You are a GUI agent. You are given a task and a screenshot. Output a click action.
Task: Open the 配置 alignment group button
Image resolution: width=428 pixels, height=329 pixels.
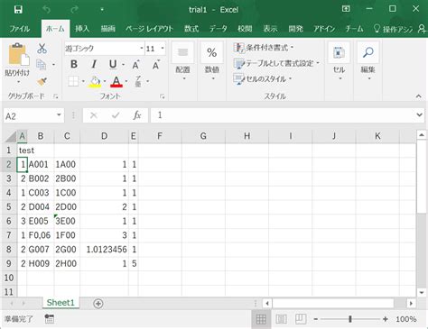coord(182,61)
